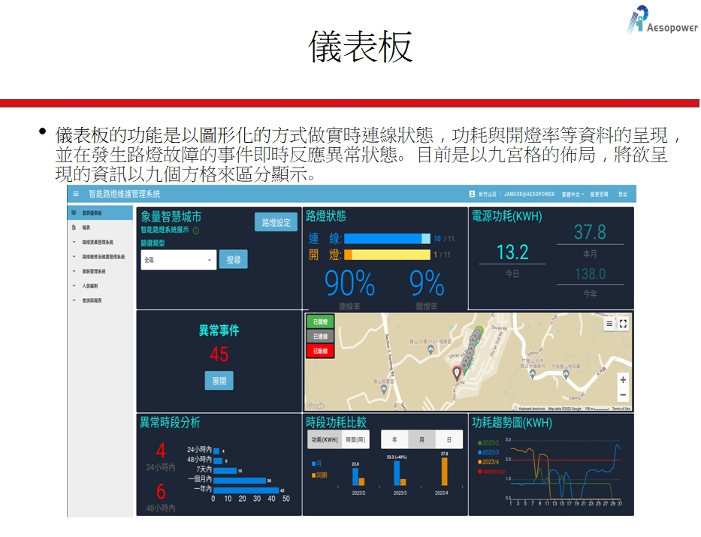Zoom out on the map
Image resolution: width=701 pixels, height=537 pixels.
(x=623, y=395)
